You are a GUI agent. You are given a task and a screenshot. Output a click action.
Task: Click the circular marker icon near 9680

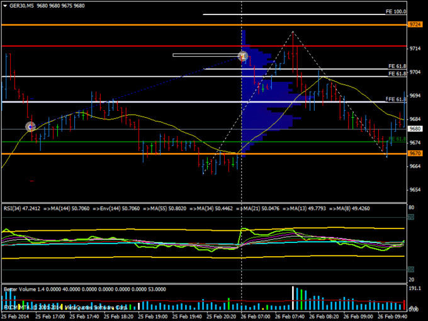[x=30, y=127]
